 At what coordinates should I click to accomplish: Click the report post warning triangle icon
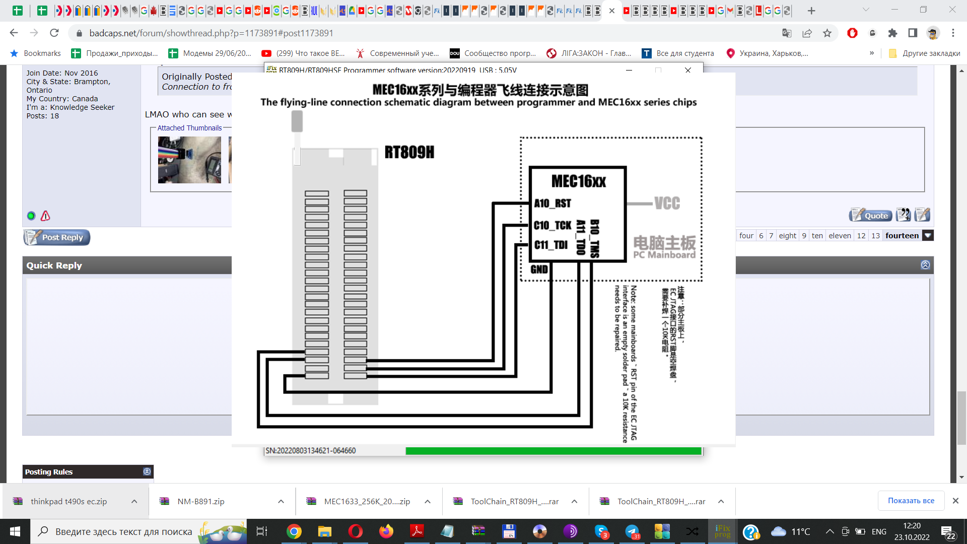click(x=45, y=216)
